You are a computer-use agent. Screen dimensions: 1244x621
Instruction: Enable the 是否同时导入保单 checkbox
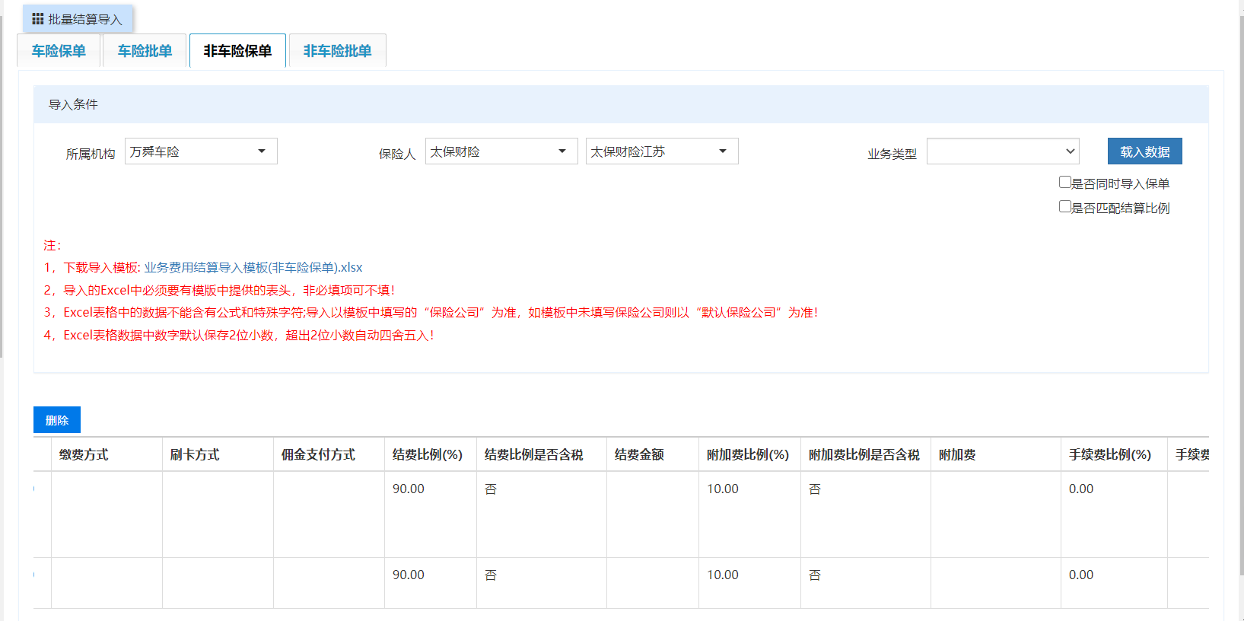[1065, 183]
